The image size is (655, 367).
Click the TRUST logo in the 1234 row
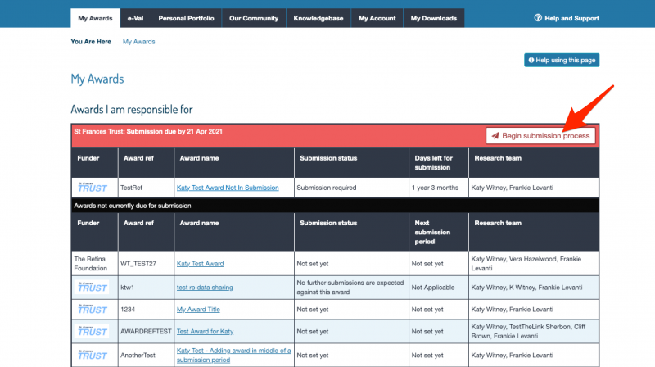tap(93, 310)
